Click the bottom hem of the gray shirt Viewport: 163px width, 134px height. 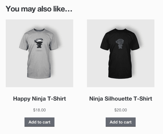coord(39,77)
